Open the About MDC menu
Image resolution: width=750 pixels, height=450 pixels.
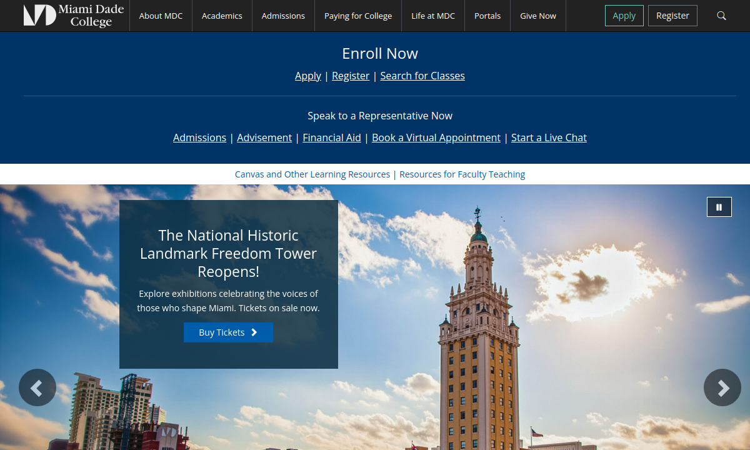(161, 16)
